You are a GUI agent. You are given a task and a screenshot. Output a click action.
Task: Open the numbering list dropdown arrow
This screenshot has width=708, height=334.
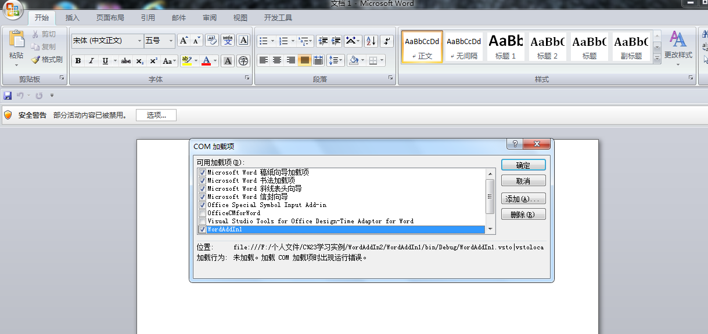coord(293,41)
